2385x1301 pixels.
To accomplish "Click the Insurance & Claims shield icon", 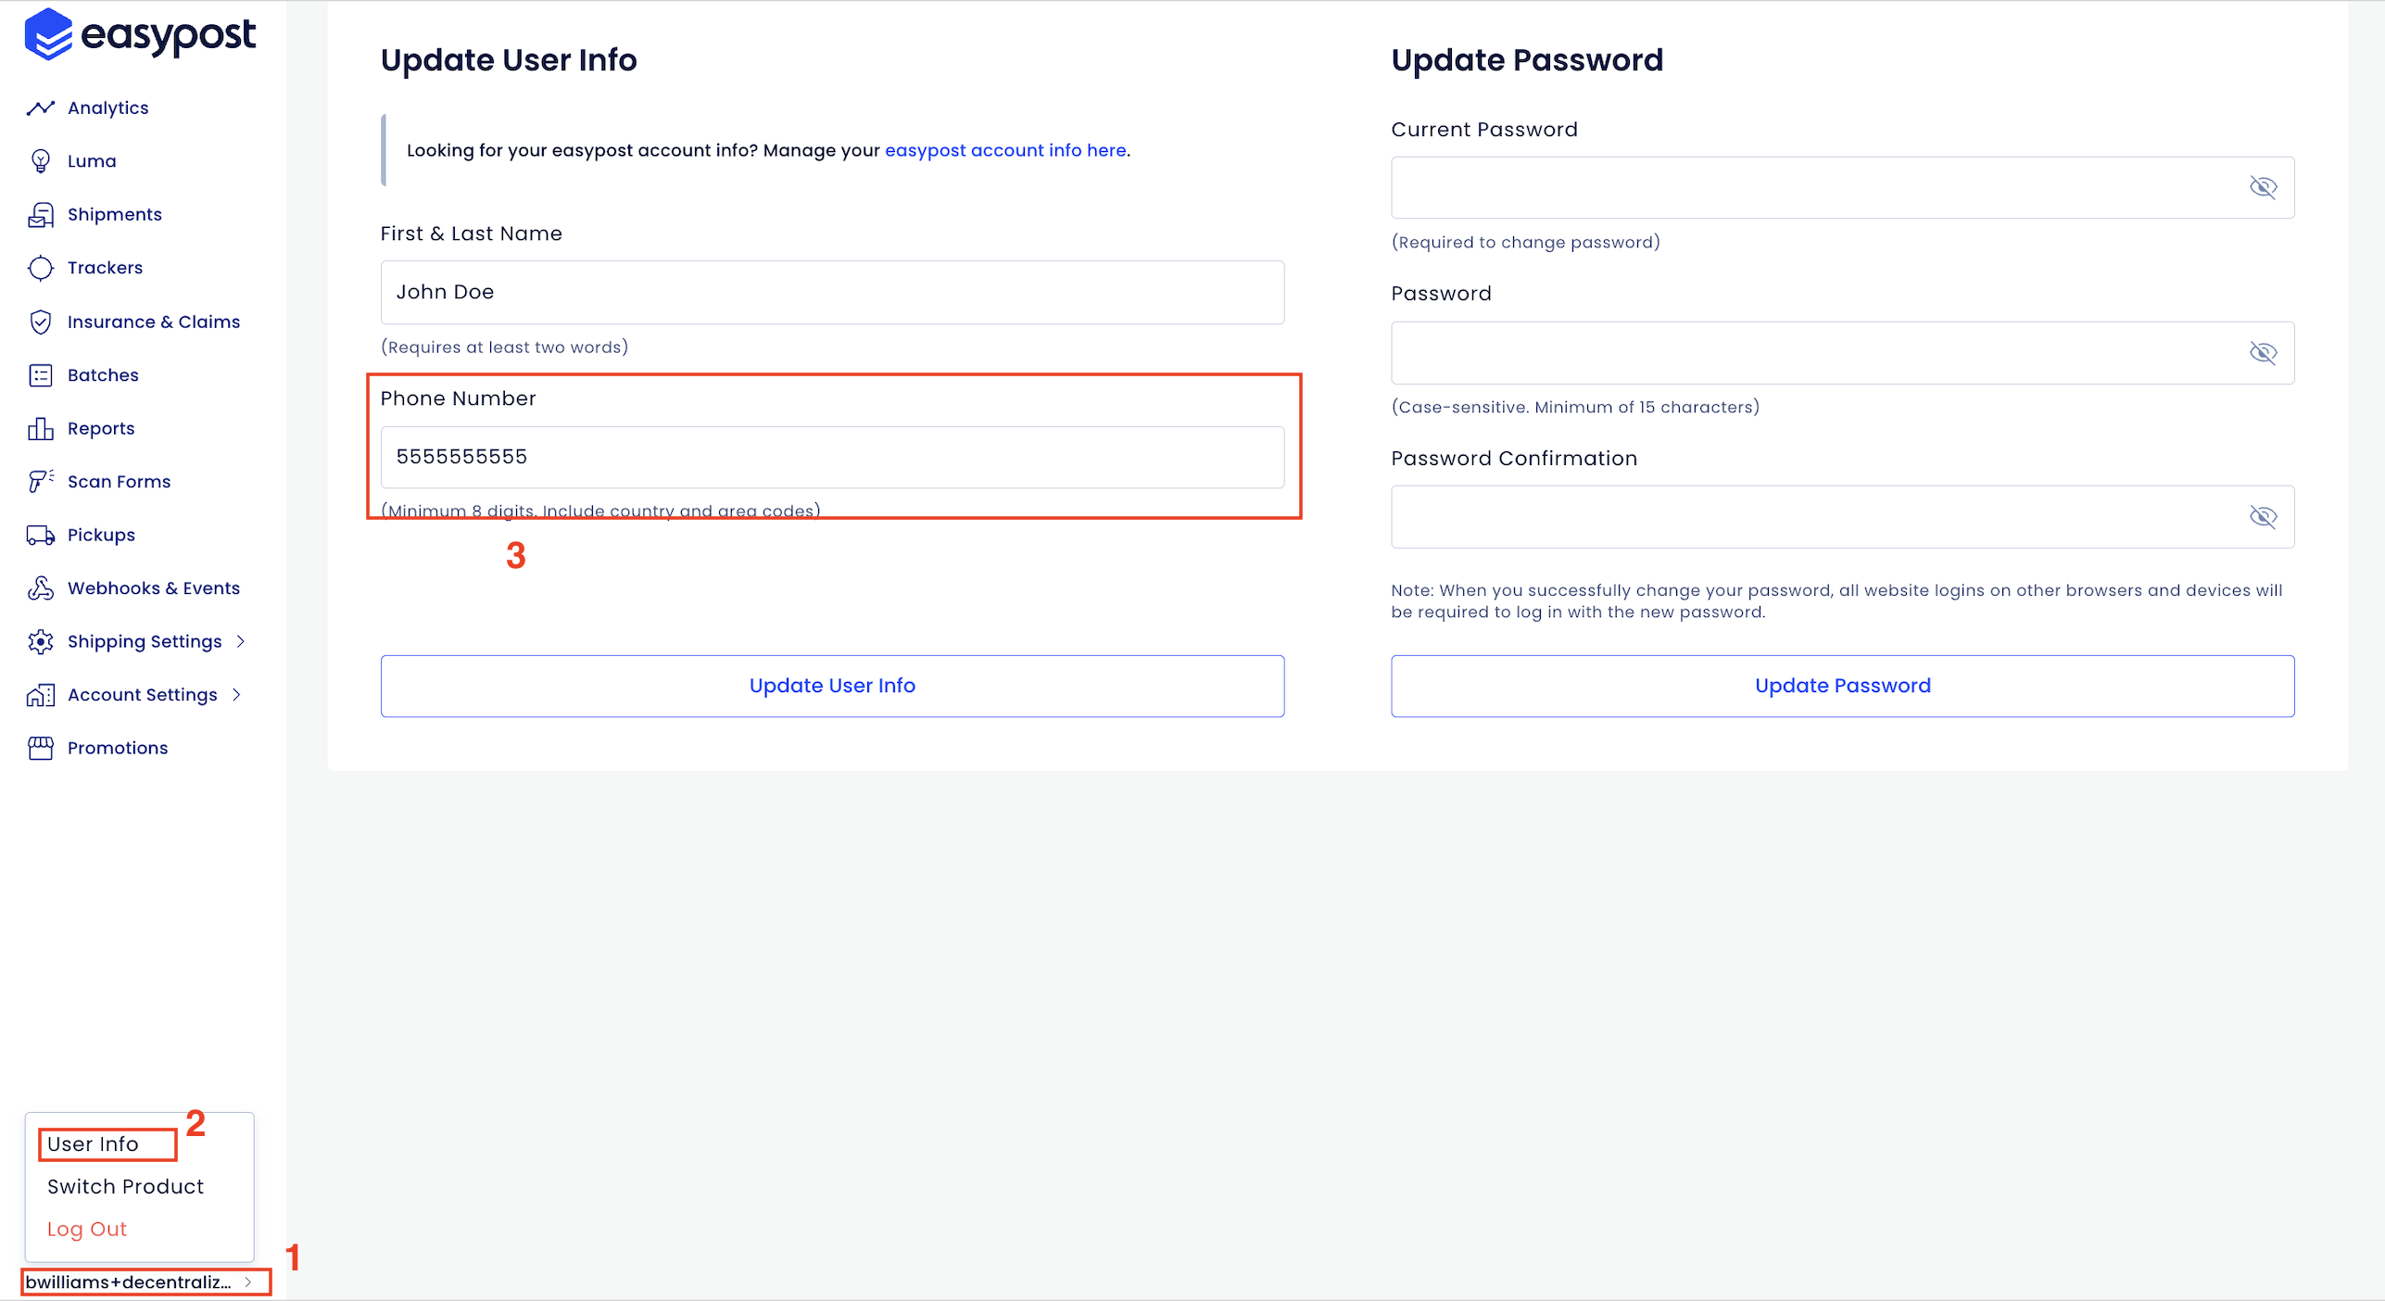I will coord(41,322).
